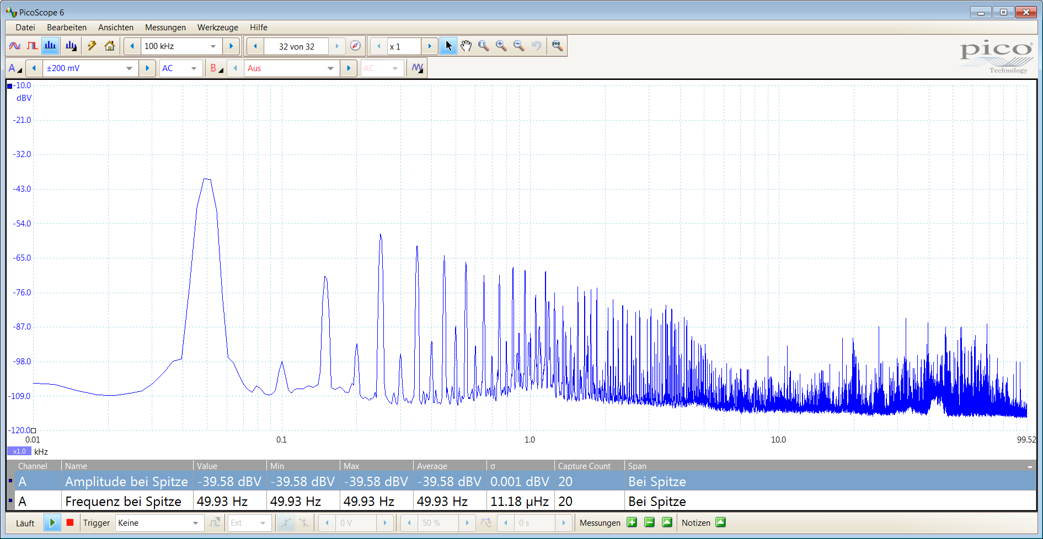Select Amplitude bei Spitze measurement row
Screen dimensions: 1043x539
[x=521, y=481]
